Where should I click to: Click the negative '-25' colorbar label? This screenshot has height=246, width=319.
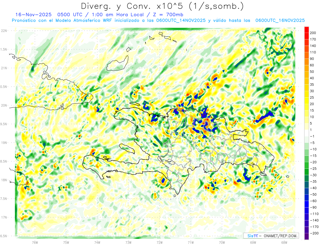(x=314, y=169)
